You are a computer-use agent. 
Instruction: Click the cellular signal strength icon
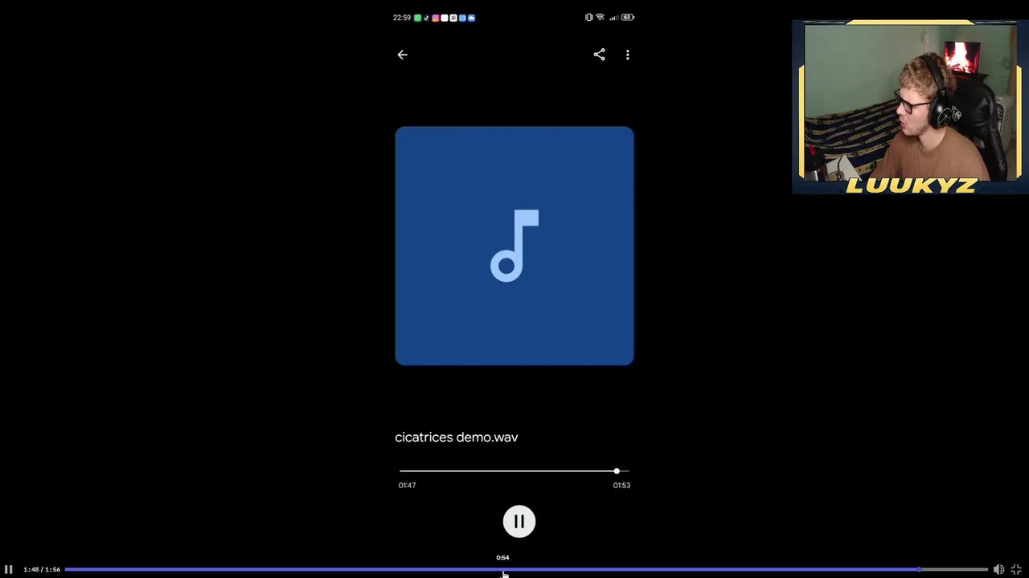pyautogui.click(x=614, y=17)
